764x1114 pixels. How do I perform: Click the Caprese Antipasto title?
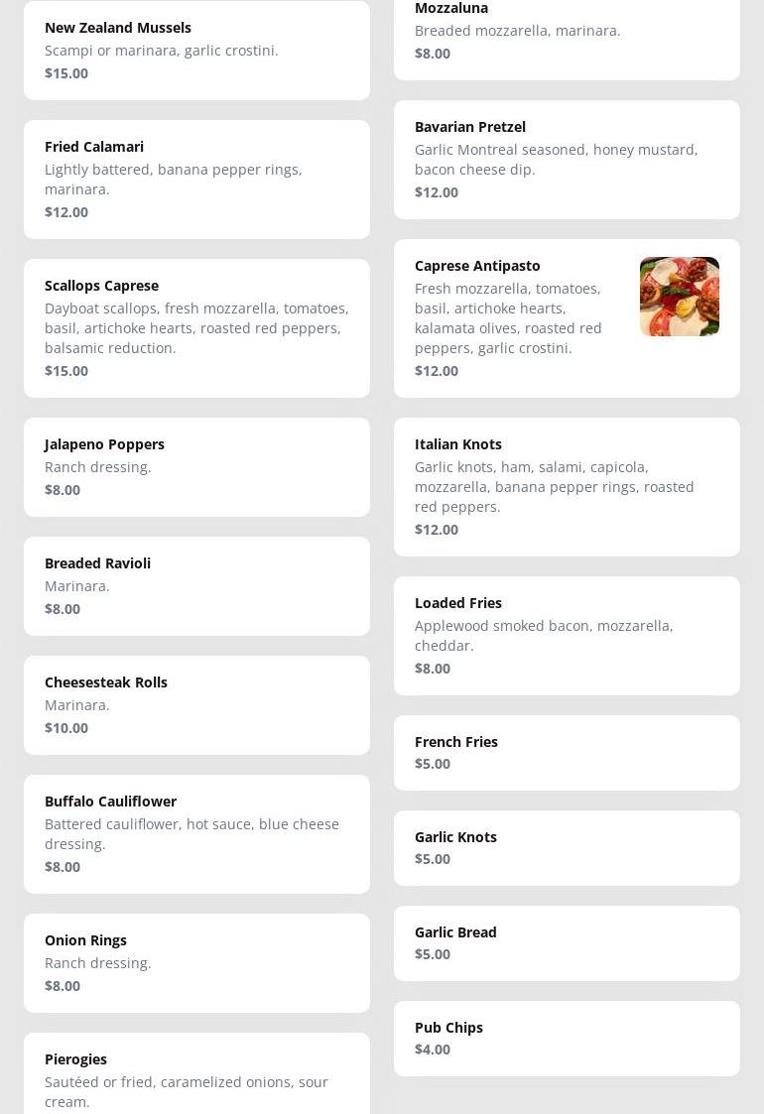(x=477, y=266)
